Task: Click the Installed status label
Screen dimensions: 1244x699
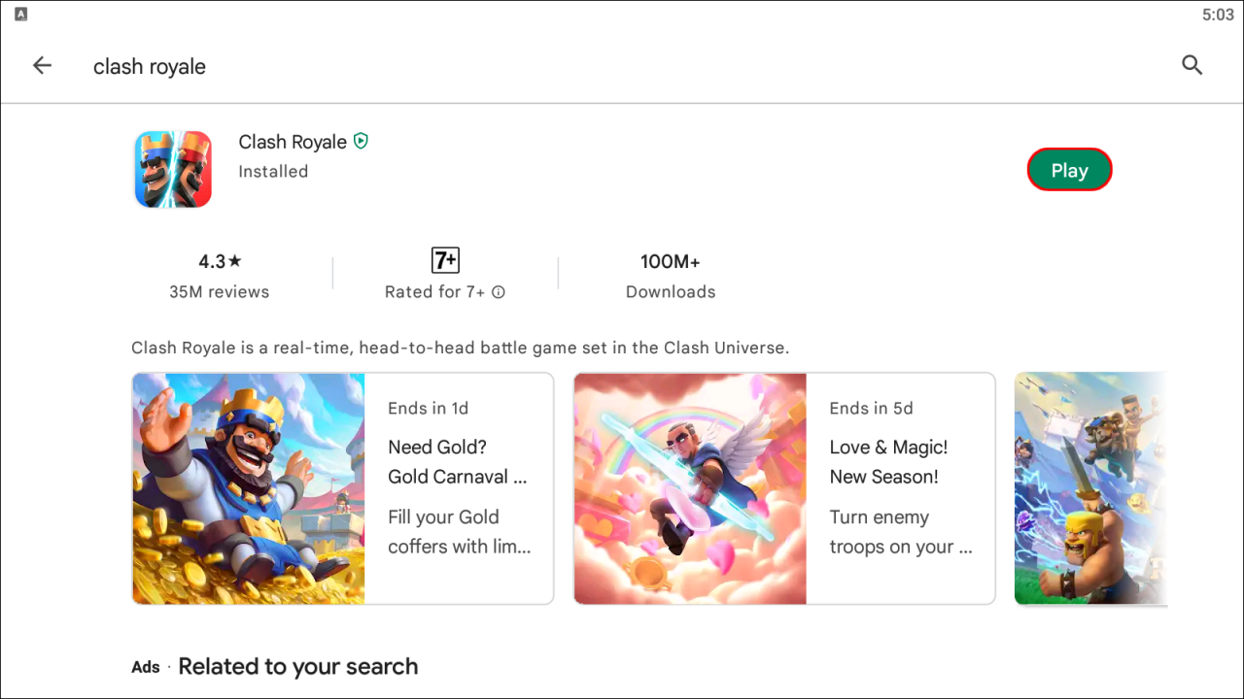Action: (273, 171)
